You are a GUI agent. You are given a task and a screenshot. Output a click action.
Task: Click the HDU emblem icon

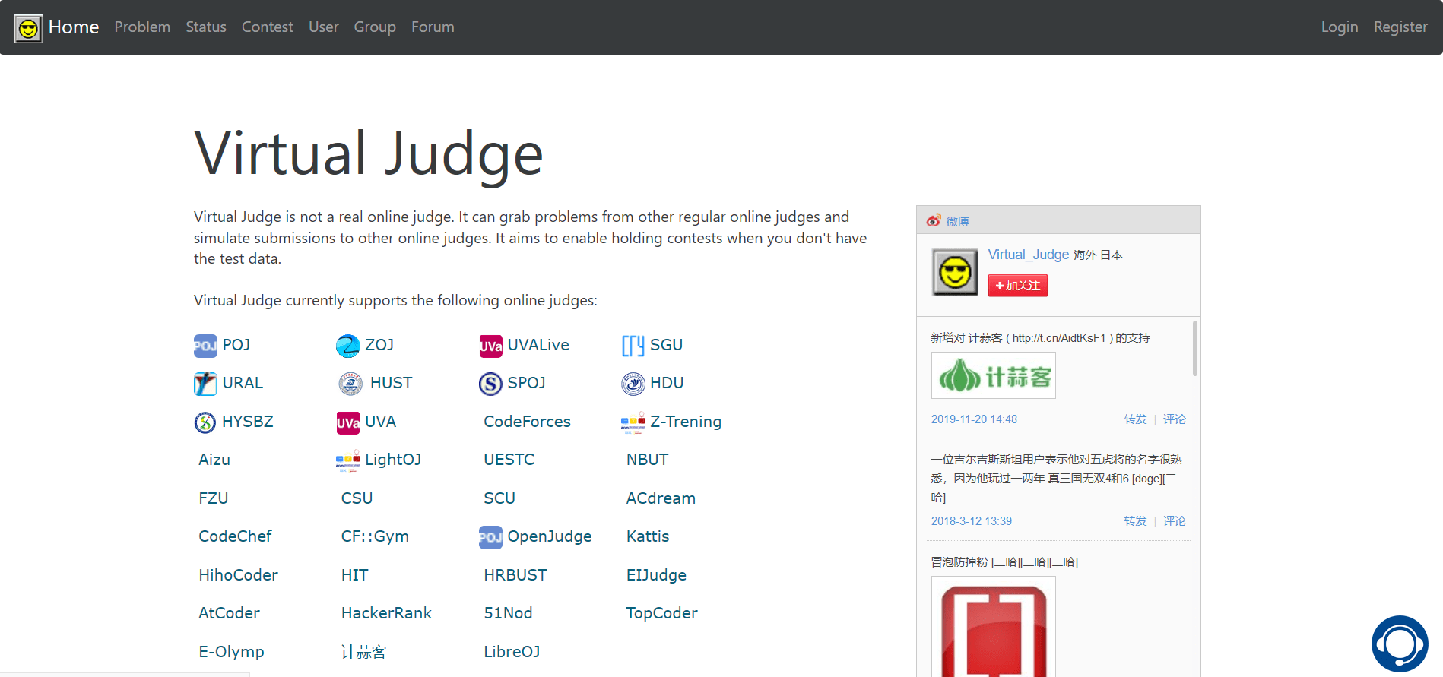[633, 384]
